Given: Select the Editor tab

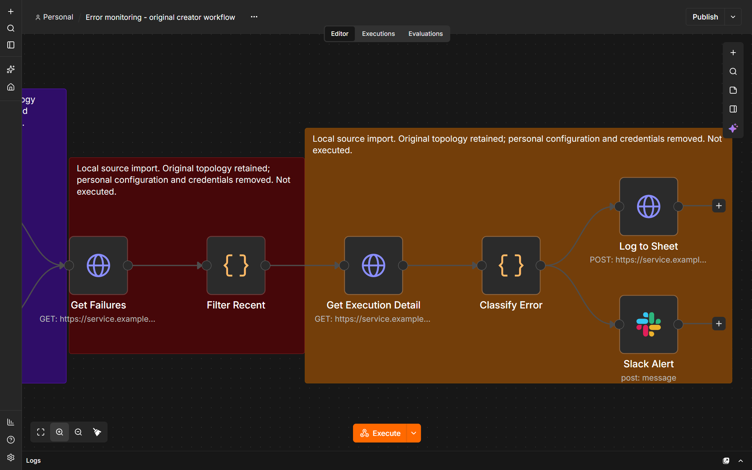Looking at the screenshot, I should [339, 34].
